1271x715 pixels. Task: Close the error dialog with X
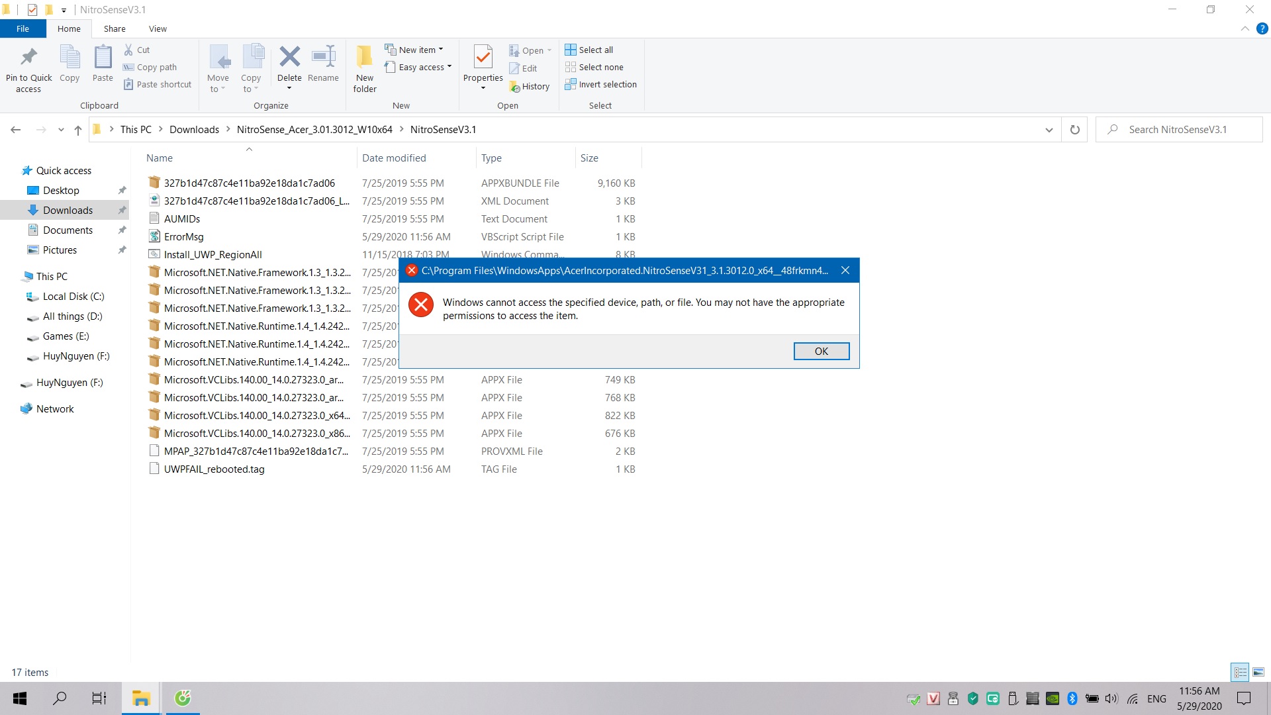tap(845, 270)
